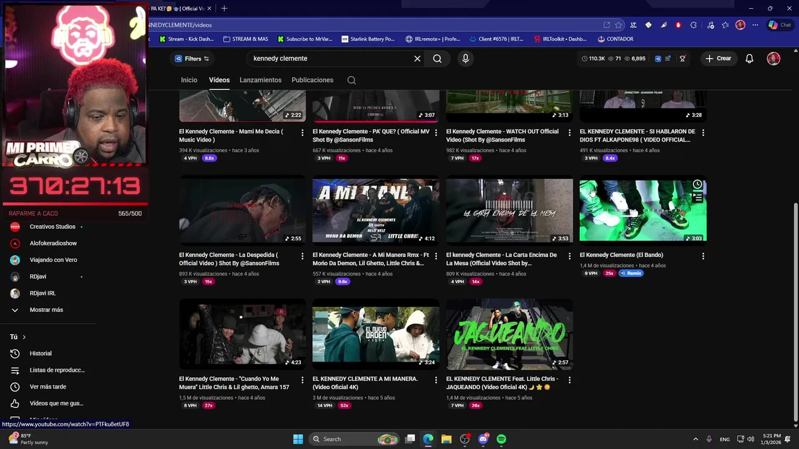Open Edge Copilot Chat button
Screen dimensions: 799x449
(x=780, y=25)
